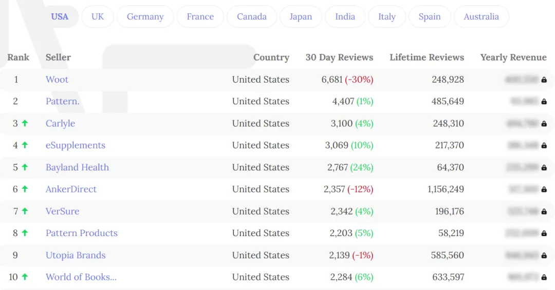Click the Lifetime Reviews column header

tap(427, 57)
